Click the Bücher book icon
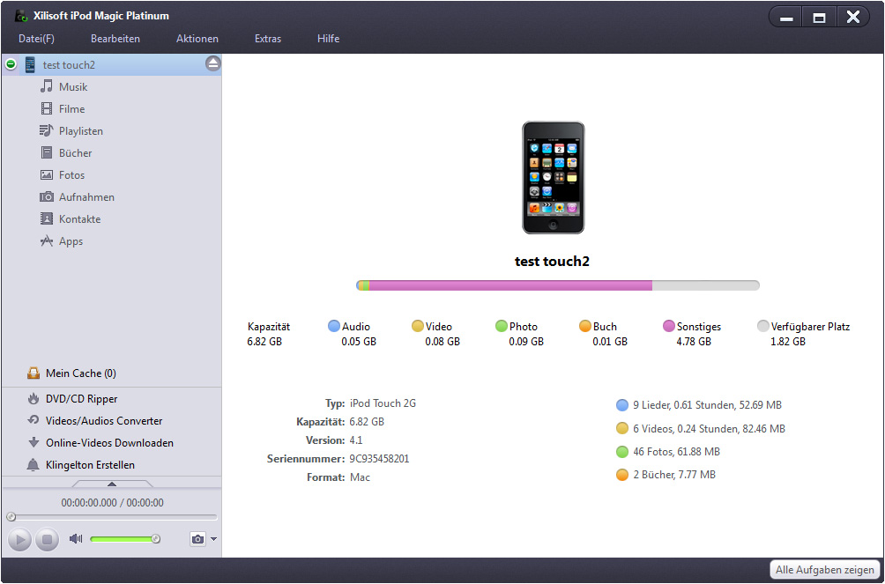Screen dimensions: 885x584 [47, 153]
